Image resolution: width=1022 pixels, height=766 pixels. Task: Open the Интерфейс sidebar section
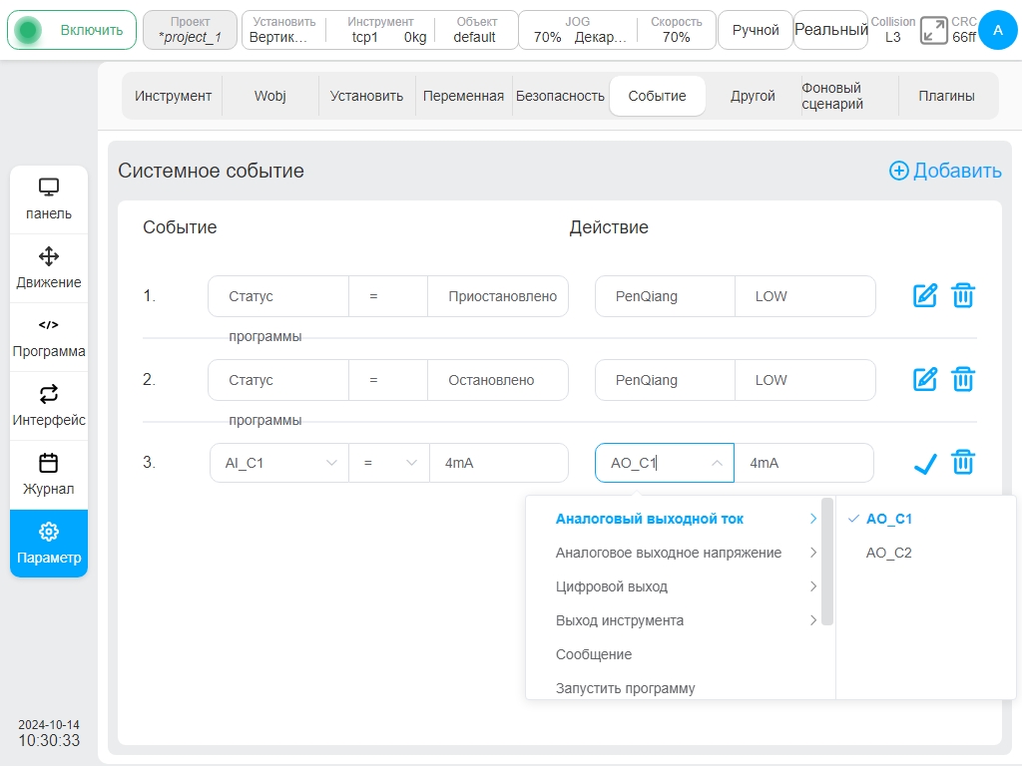(x=49, y=407)
